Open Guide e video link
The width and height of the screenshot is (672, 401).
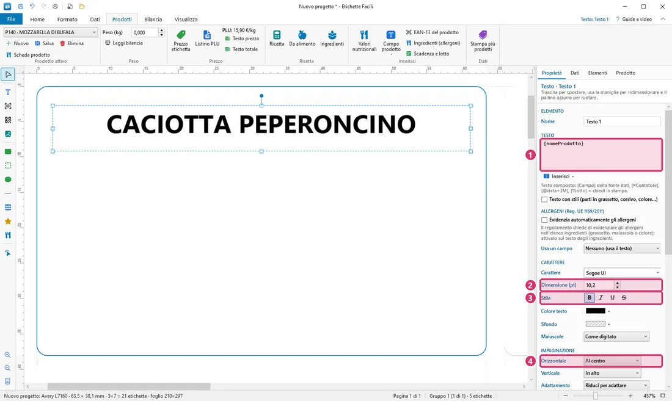pyautogui.click(x=634, y=20)
